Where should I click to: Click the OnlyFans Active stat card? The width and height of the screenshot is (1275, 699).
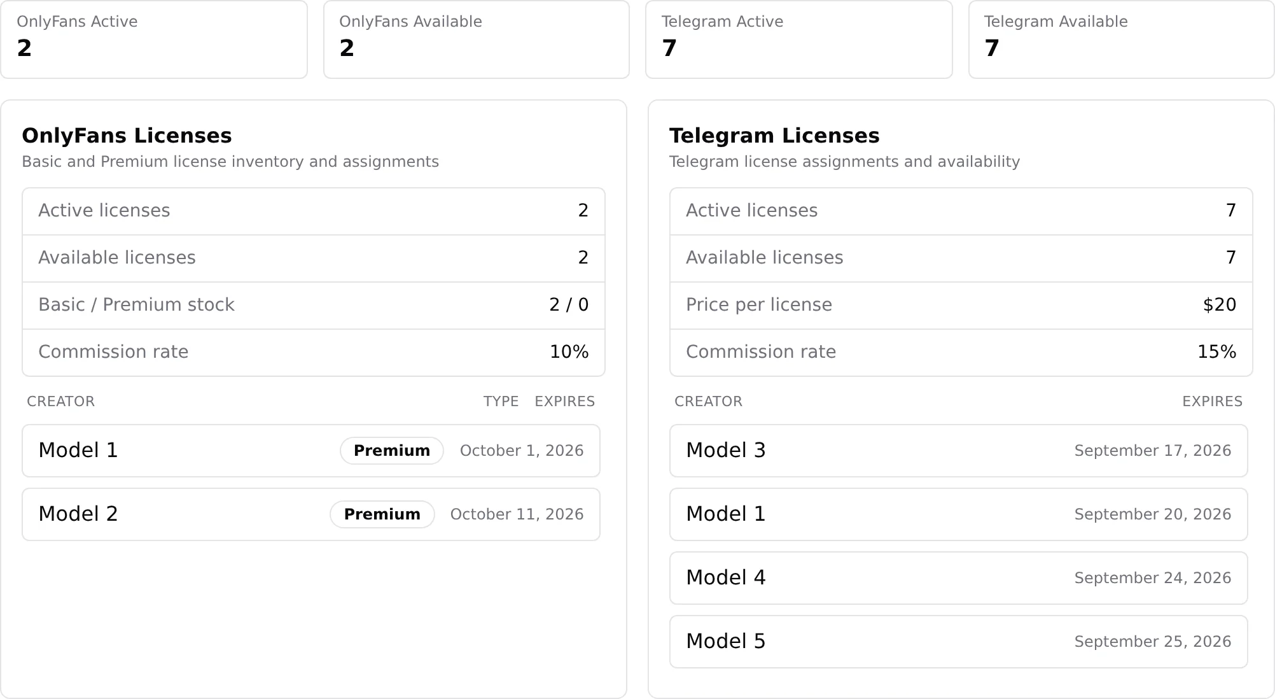pyautogui.click(x=154, y=39)
